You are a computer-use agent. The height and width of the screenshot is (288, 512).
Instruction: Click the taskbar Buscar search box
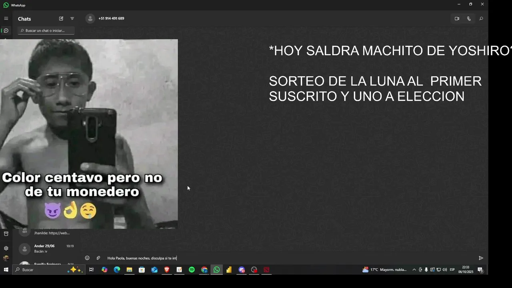49,270
